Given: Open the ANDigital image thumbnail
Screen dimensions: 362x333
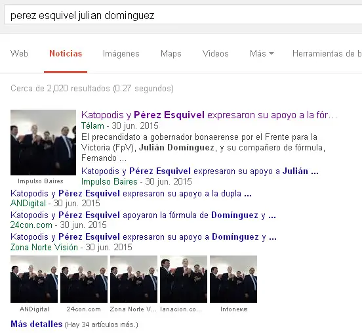Looking at the screenshot, I should (x=34, y=279).
